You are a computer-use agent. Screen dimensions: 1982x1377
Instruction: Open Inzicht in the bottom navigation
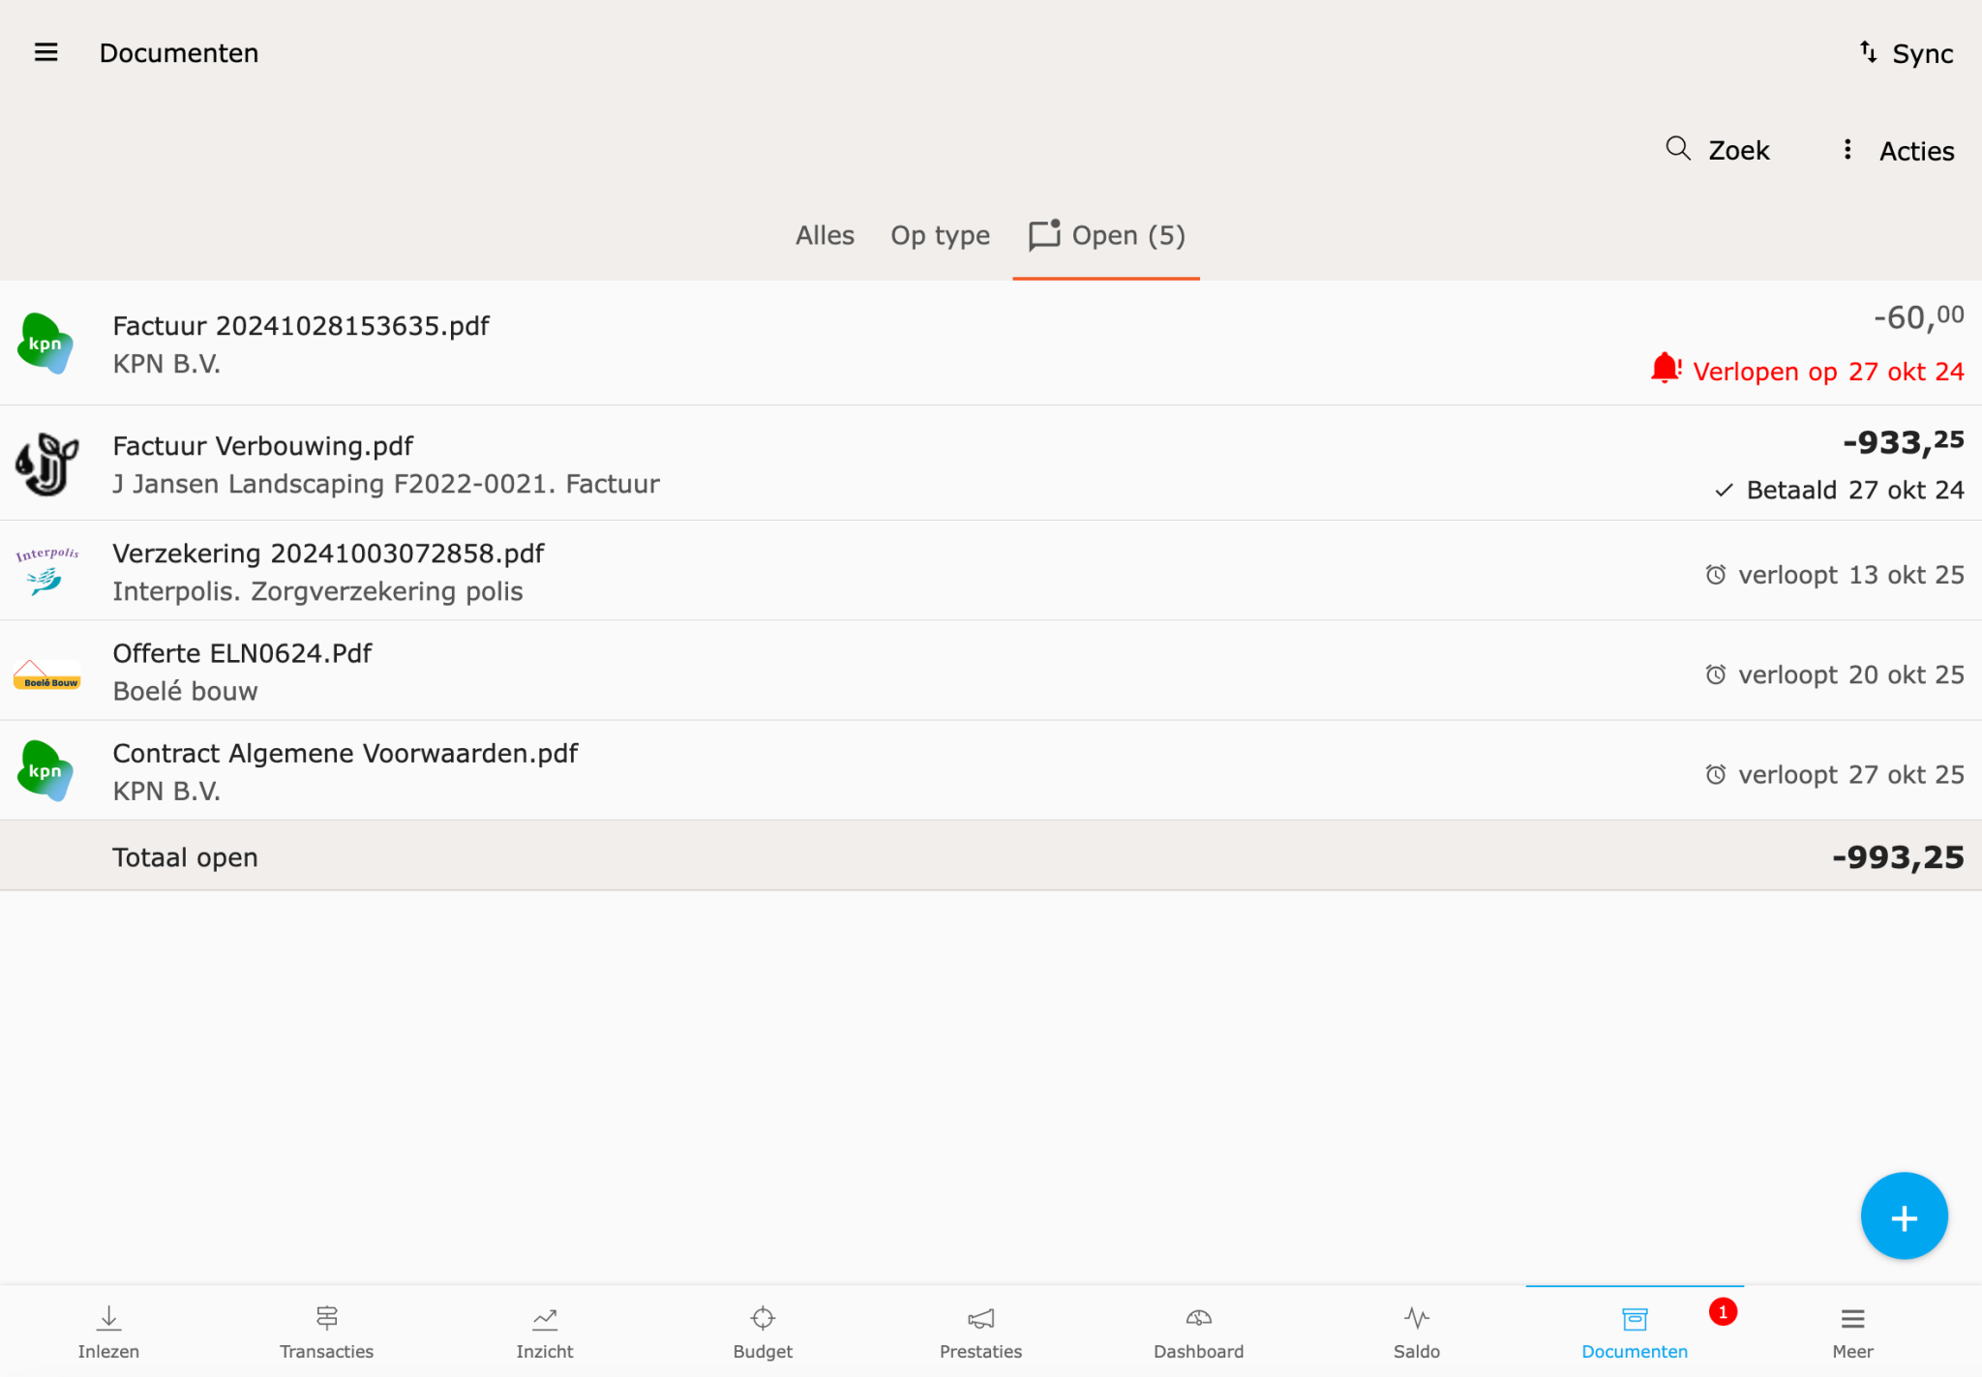pos(545,1332)
